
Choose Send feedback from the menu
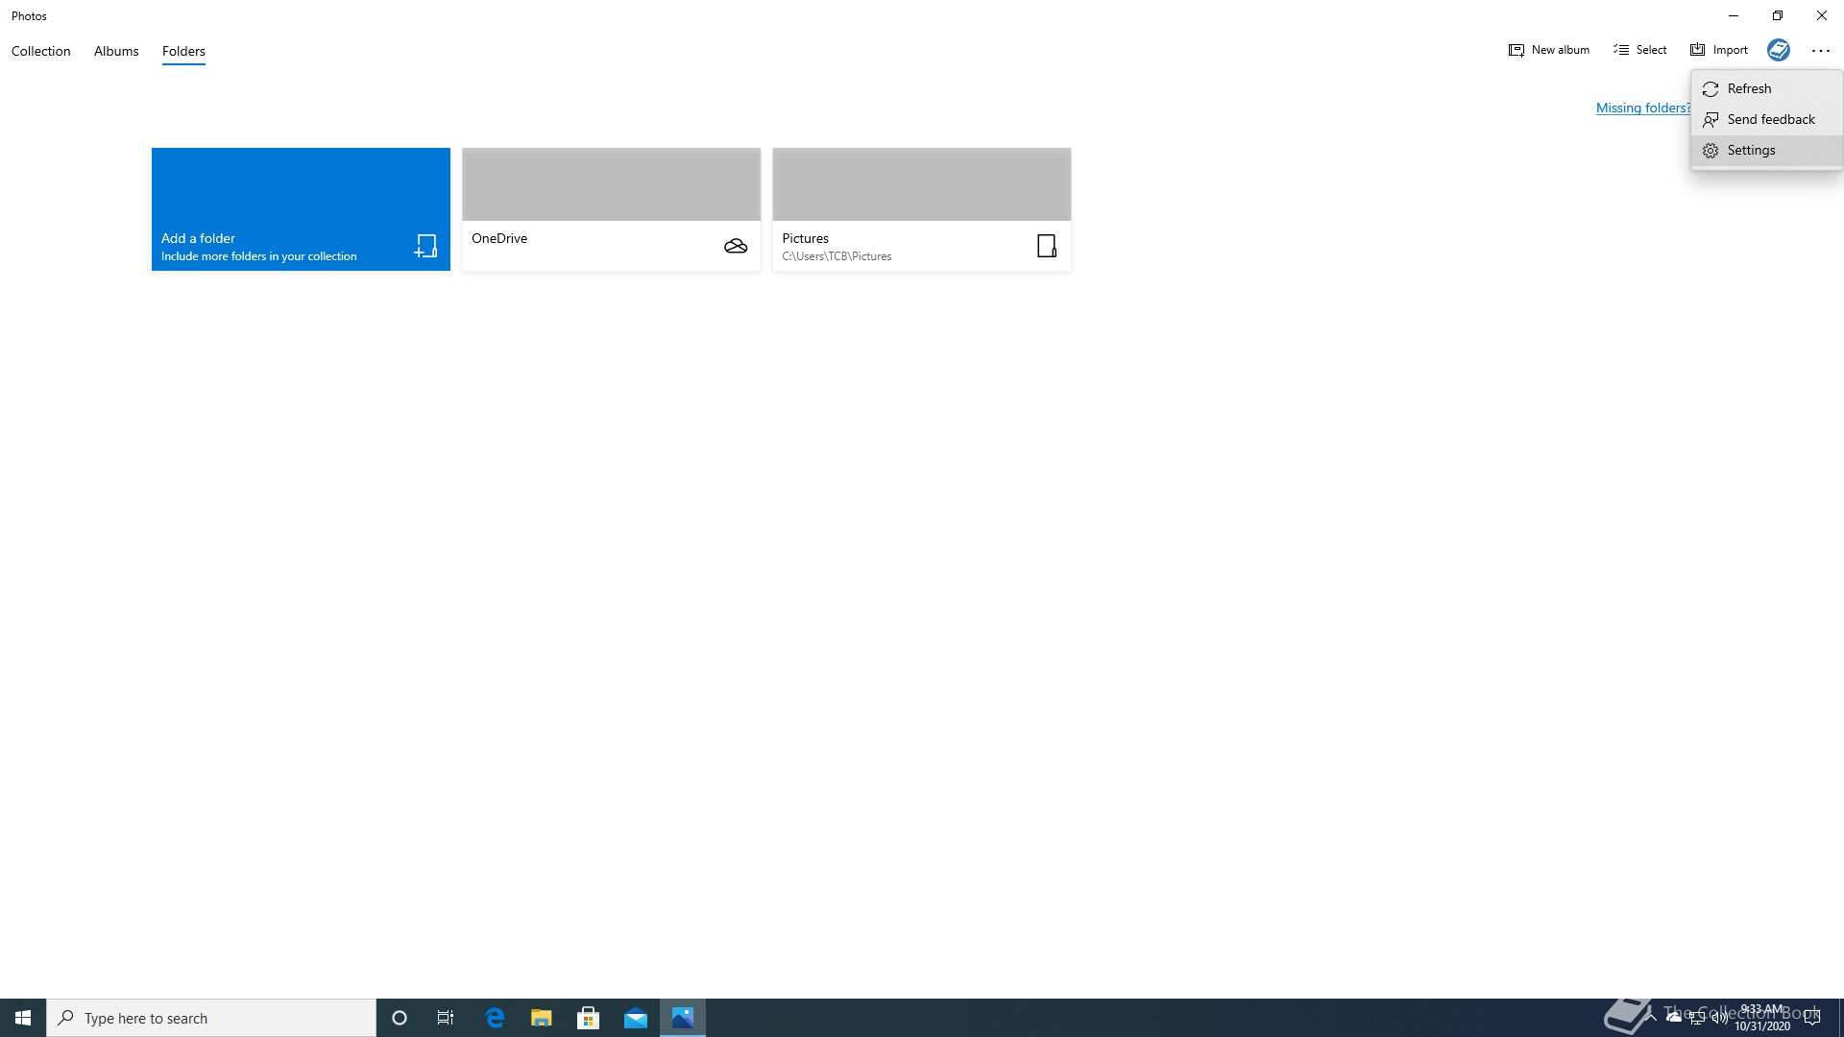[x=1770, y=119]
